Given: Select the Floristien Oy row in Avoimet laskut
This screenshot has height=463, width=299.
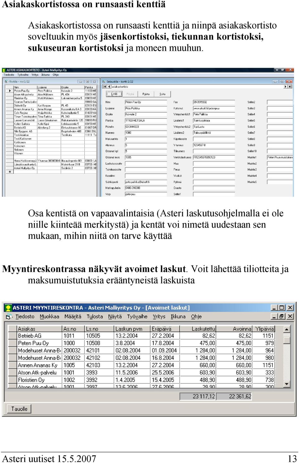Looking at the screenshot, I should [x=142, y=380].
